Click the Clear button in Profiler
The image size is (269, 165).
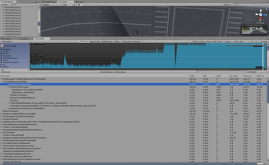click(x=208, y=42)
